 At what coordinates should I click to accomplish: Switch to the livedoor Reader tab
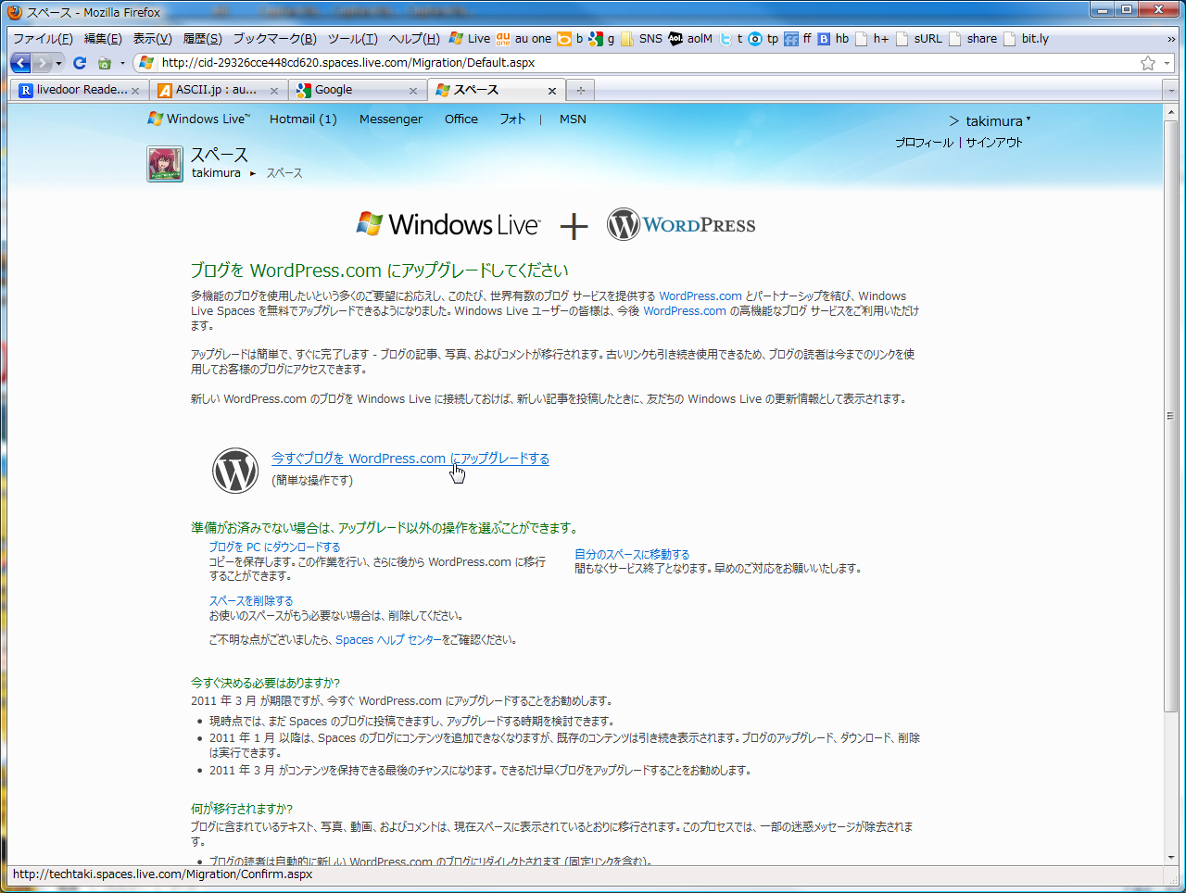pos(79,90)
